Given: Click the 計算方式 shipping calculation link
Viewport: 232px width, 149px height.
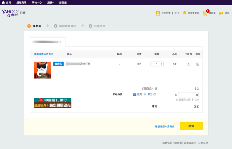Looking at the screenshot, I should click(x=150, y=95).
